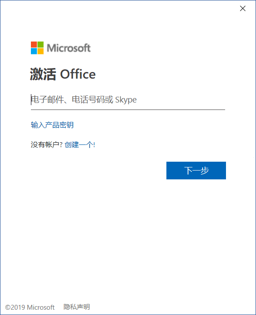Place cursor at 电子邮件 placeholder start

[x=31, y=100]
